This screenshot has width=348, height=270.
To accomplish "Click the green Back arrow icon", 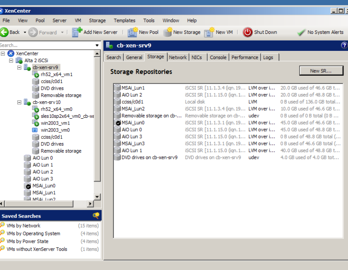I will tap(4, 32).
